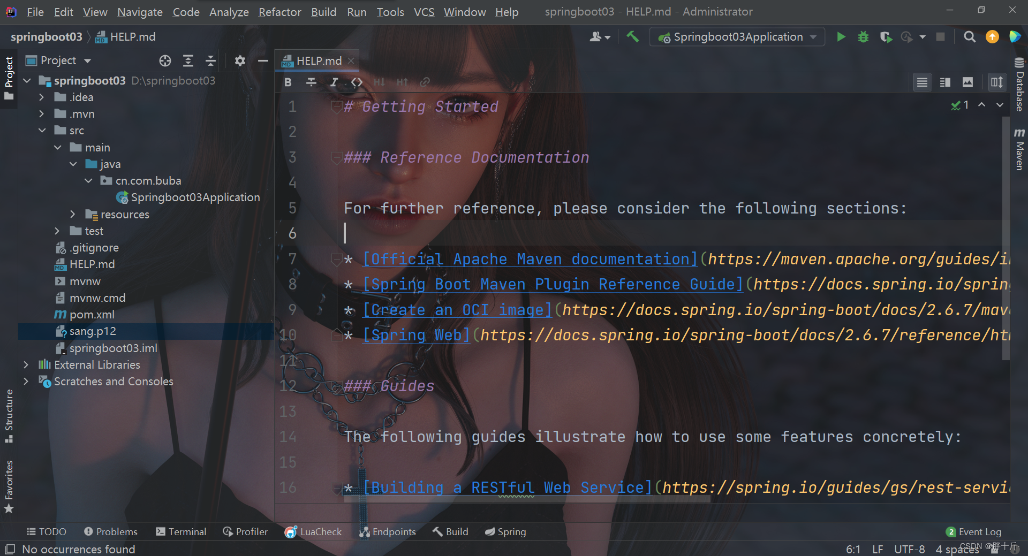Start debugging with the bug icon
The height and width of the screenshot is (556, 1028).
(x=863, y=37)
